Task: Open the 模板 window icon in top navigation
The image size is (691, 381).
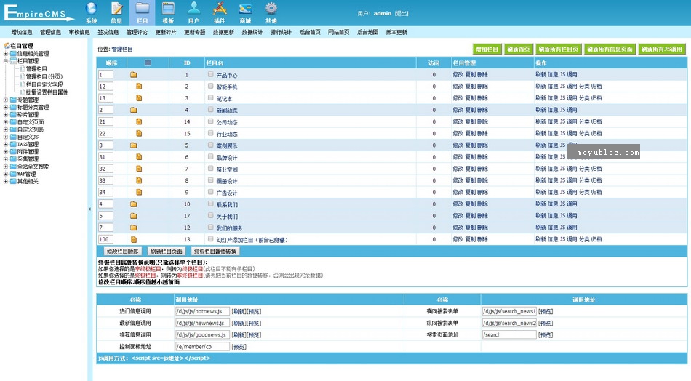Action: [x=168, y=9]
